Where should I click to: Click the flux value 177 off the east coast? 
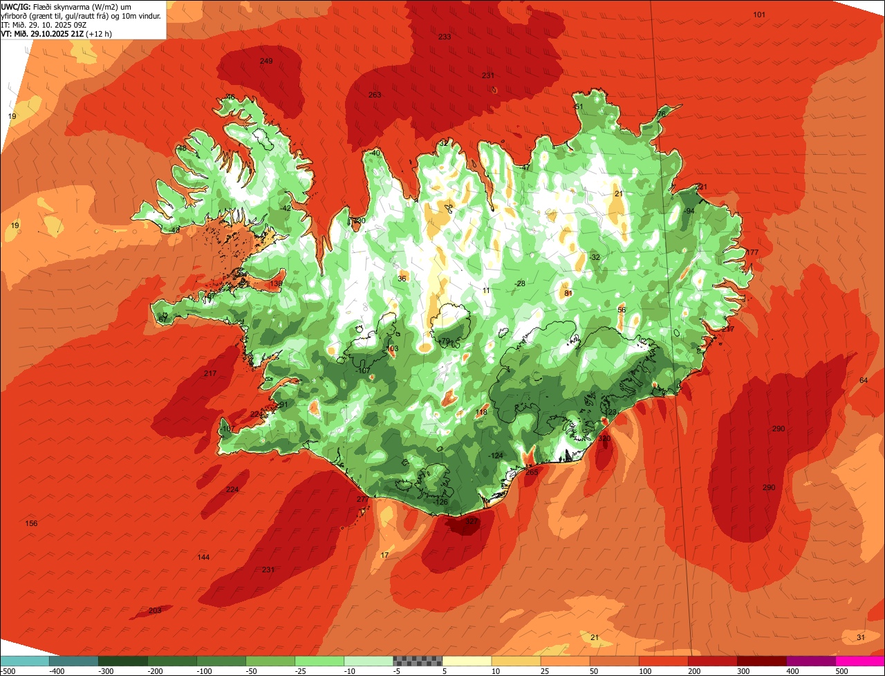(x=752, y=252)
